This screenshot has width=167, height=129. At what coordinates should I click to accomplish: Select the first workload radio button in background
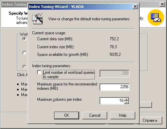tap(24, 39)
